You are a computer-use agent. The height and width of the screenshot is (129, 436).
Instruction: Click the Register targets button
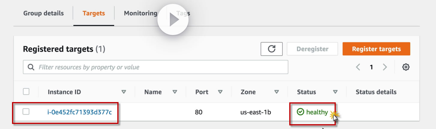pos(376,49)
